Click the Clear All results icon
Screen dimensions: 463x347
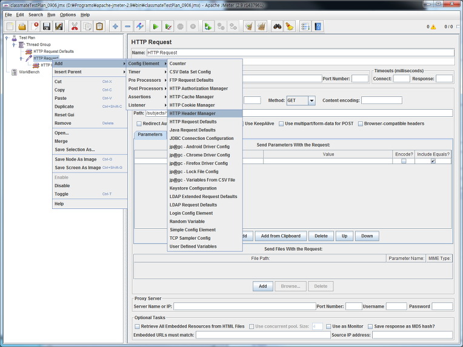click(261, 27)
